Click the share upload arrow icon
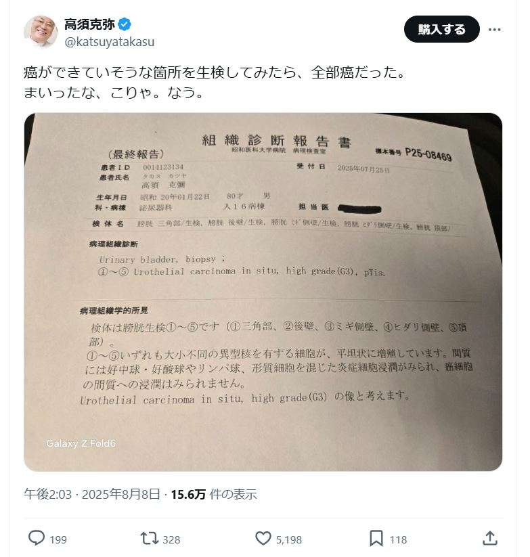The height and width of the screenshot is (557, 530). tap(490, 538)
